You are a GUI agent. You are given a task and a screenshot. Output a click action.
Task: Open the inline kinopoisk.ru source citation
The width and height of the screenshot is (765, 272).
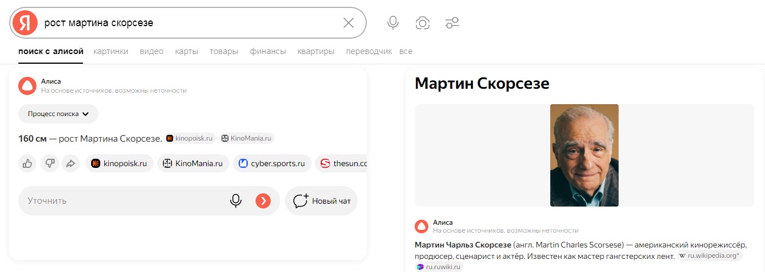pyautogui.click(x=190, y=138)
